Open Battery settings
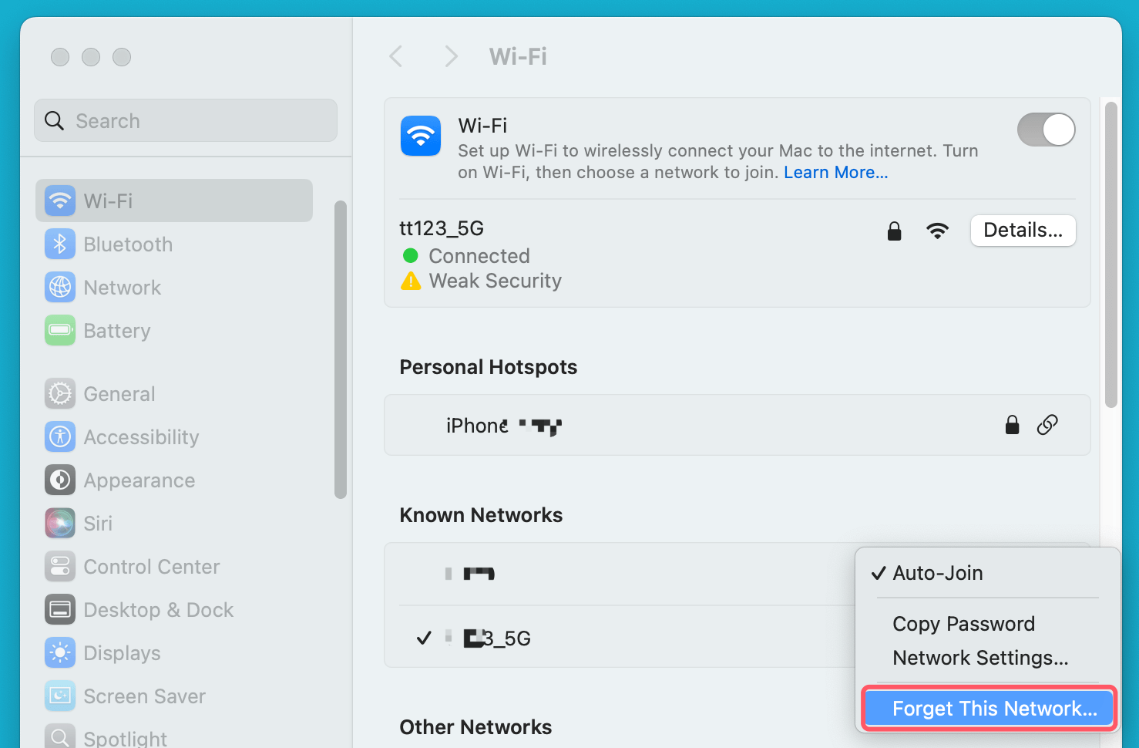Screen dimensions: 1139x748 point(116,330)
